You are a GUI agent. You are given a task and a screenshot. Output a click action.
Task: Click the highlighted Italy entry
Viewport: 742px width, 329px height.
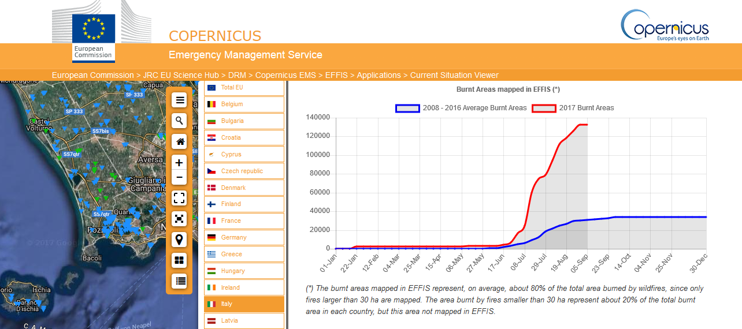click(244, 304)
